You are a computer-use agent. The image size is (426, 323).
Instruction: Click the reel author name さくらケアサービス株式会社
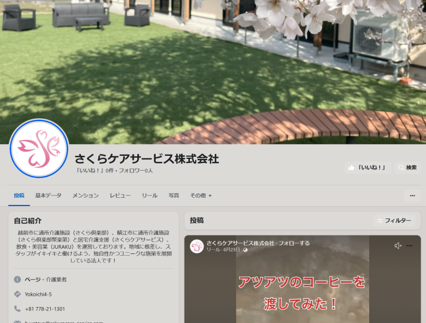click(240, 243)
